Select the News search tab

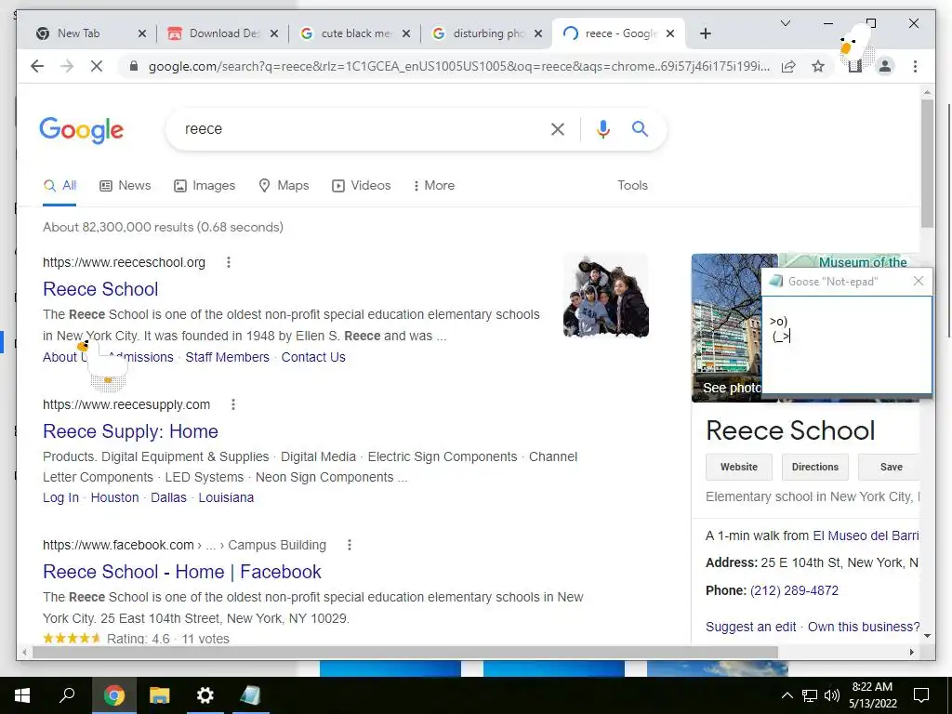[126, 185]
